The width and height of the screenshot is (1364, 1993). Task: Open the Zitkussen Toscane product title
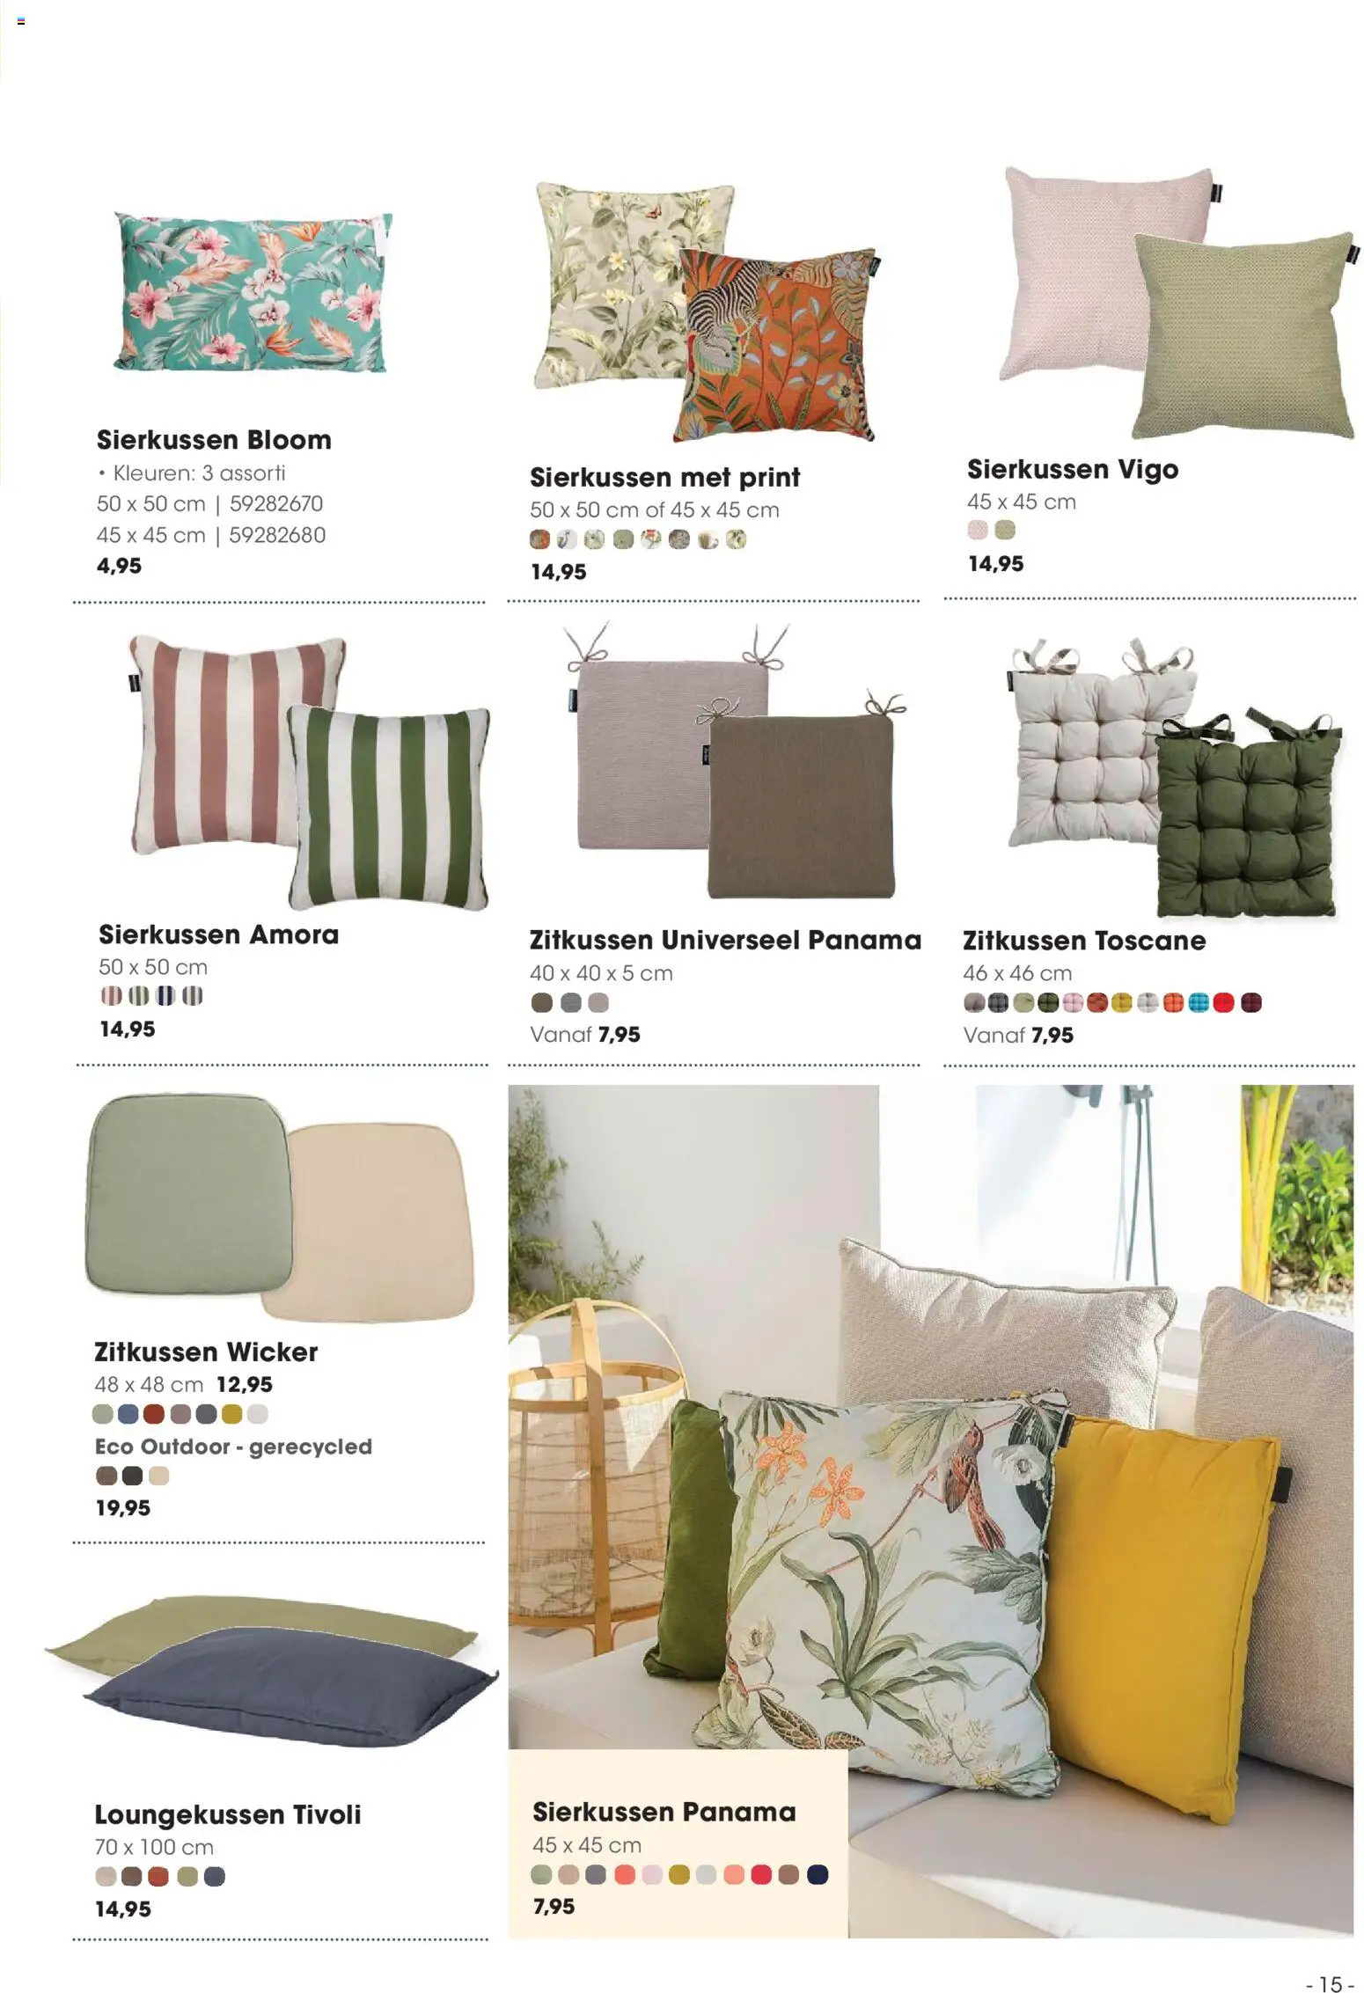[x=1084, y=941]
